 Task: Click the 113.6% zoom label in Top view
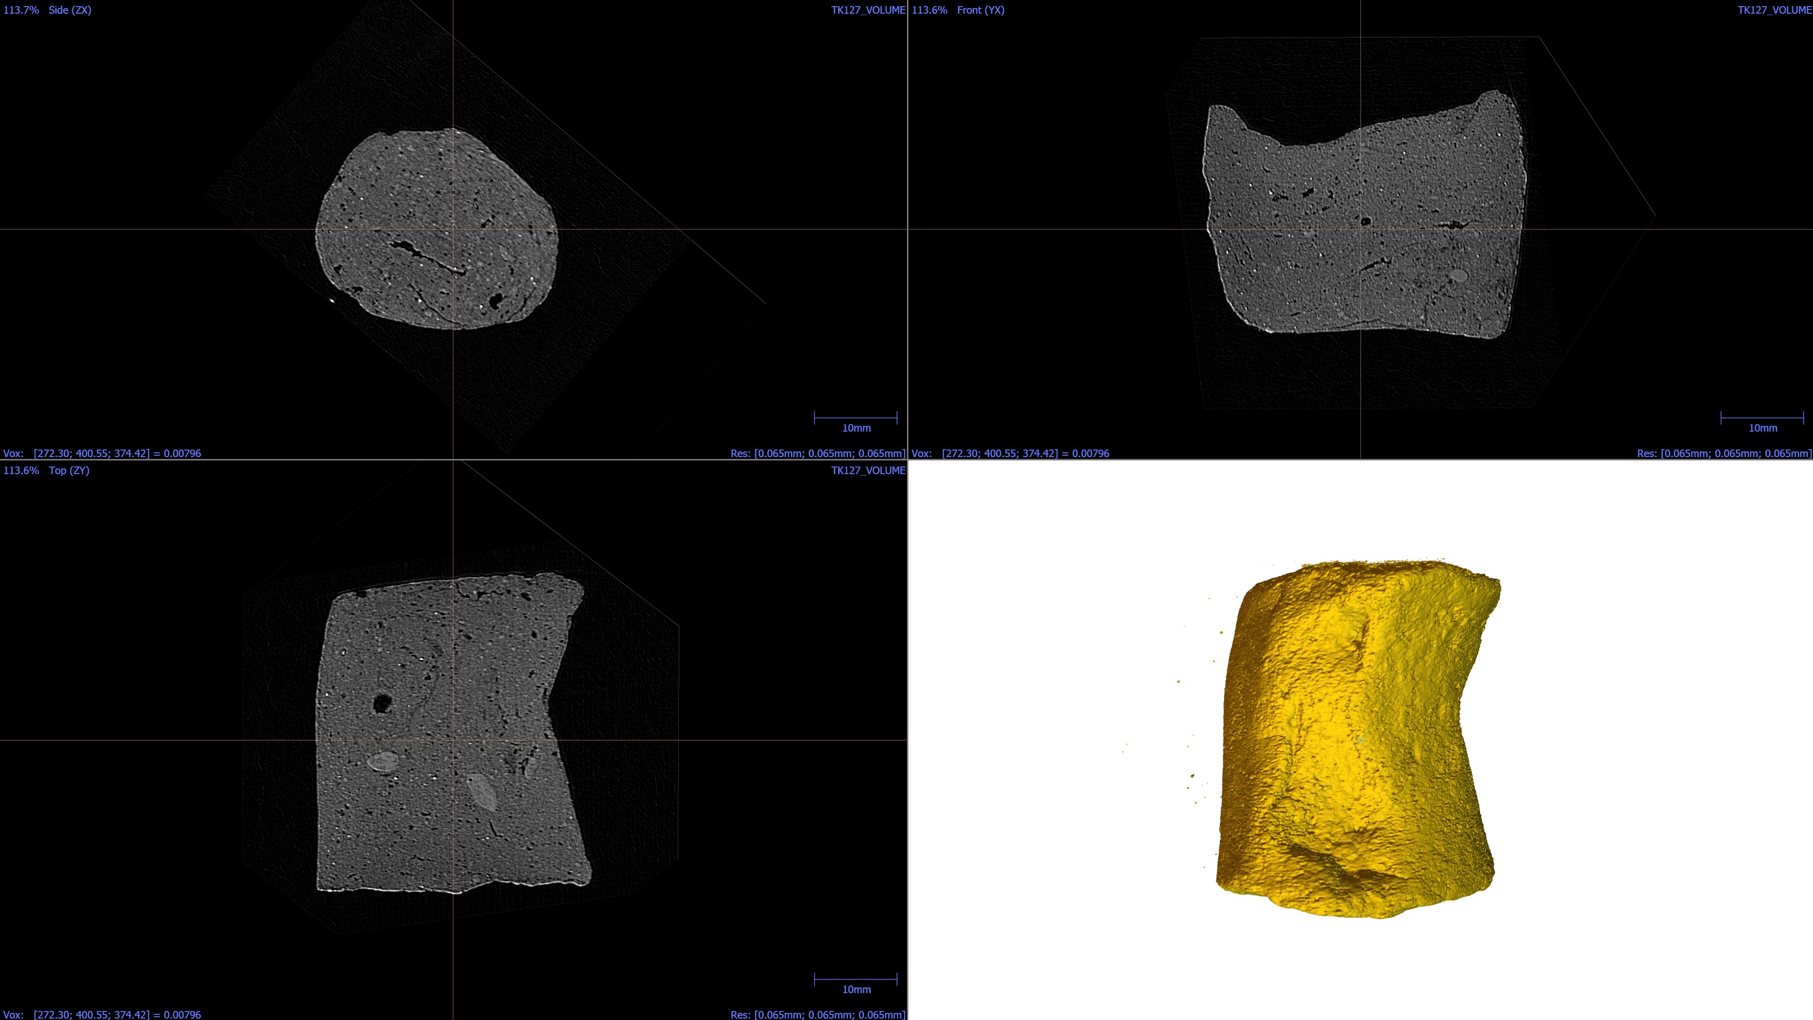pyautogui.click(x=21, y=470)
